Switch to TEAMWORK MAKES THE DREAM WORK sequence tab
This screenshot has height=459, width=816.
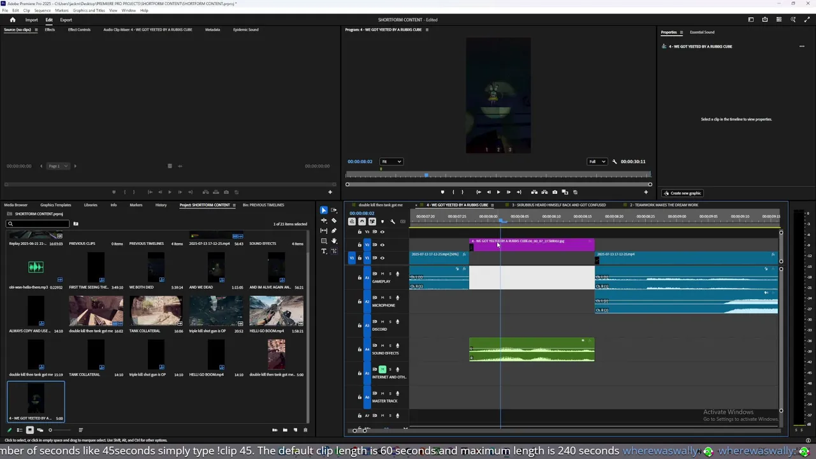point(664,205)
